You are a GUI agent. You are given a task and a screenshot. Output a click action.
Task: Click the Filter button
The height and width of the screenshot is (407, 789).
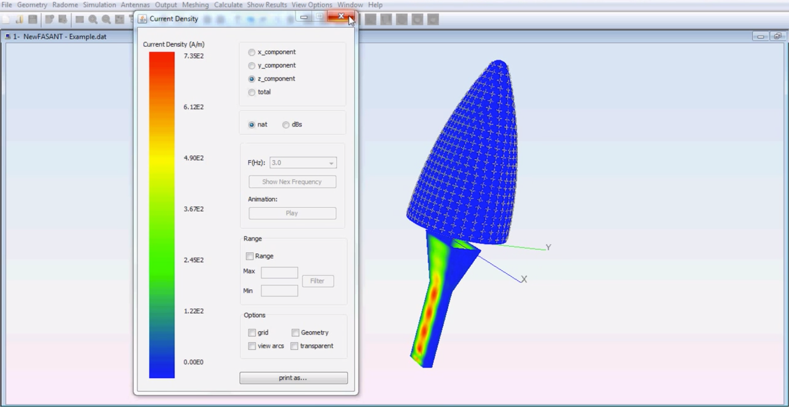(x=318, y=281)
